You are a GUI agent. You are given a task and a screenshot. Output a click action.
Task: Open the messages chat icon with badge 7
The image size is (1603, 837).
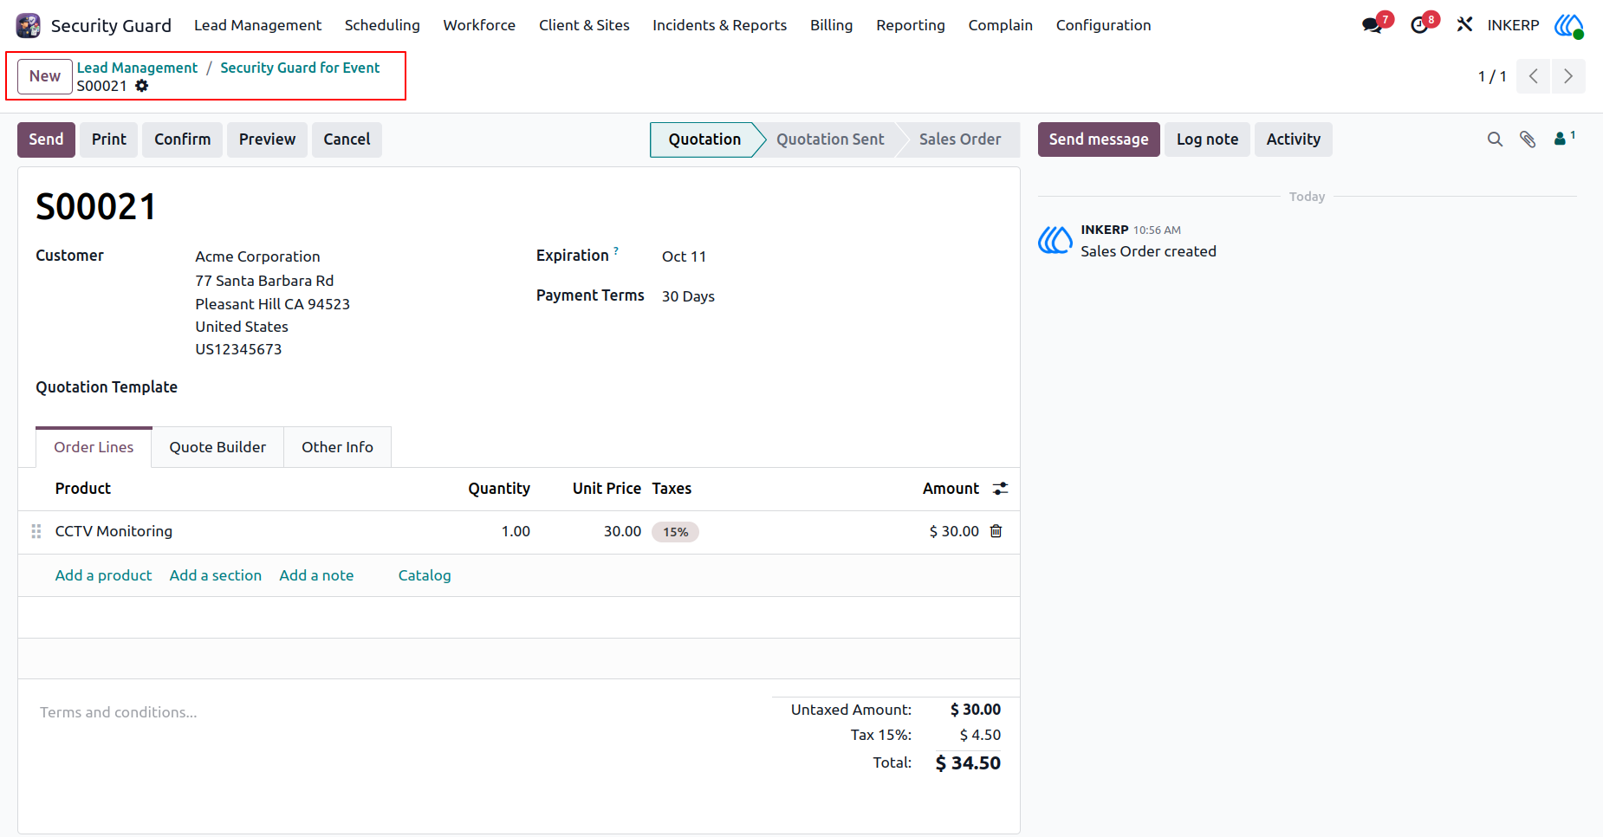coord(1373,25)
